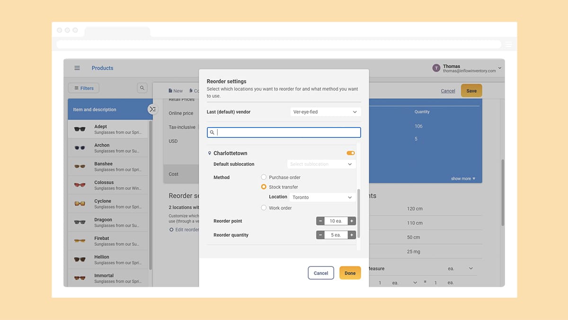Click inside the dialog search field

pyautogui.click(x=284, y=132)
